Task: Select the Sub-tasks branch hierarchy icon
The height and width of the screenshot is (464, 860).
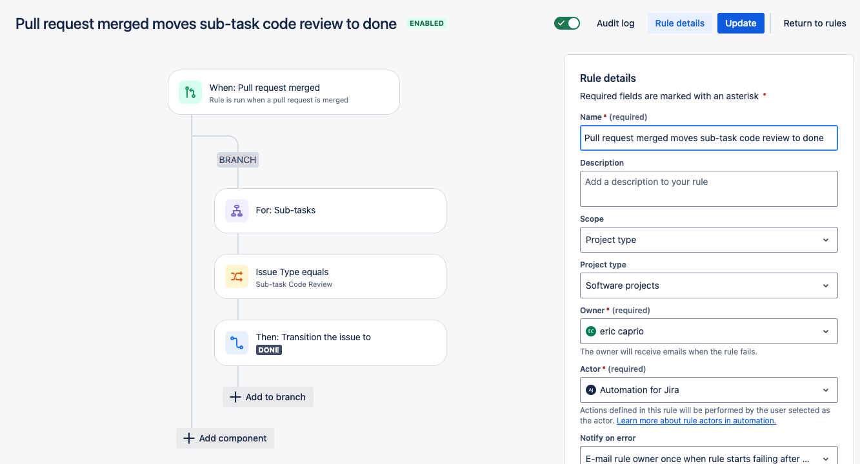Action: 237,211
